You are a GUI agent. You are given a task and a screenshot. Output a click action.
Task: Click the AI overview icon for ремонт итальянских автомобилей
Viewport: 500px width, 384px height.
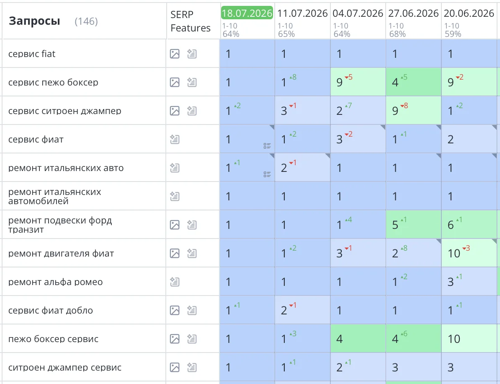175,196
